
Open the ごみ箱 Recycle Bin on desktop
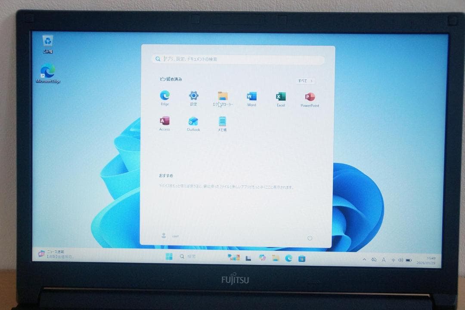pyautogui.click(x=48, y=42)
